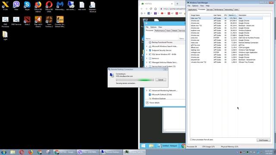Select the vmware-tray.exe process row
The image size is (276, 155).
click(226, 62)
